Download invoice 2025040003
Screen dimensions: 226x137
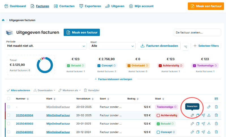(209, 124)
